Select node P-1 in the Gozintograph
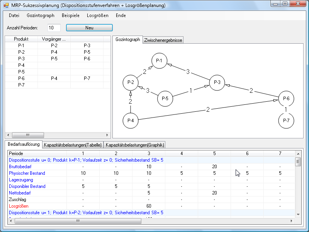The width and height of the screenshot is (309, 232). (x=159, y=61)
